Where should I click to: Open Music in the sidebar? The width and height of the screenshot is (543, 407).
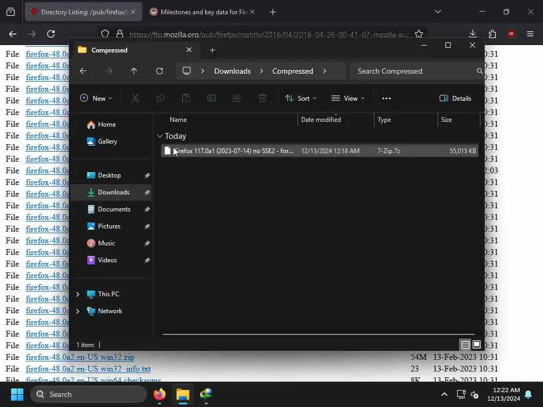coord(111,243)
